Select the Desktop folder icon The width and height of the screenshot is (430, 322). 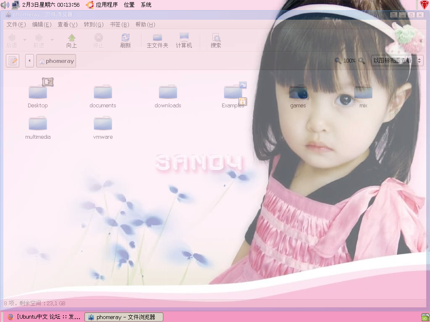click(38, 91)
